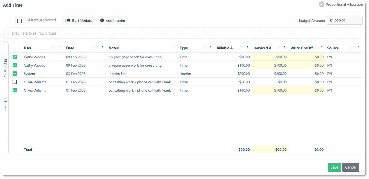Open filter menu for Billable Amount column
This screenshot has width=369, height=179.
(x=241, y=48)
